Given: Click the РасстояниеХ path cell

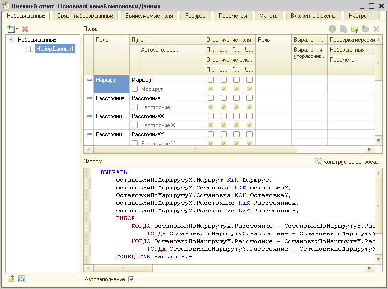Looking at the screenshot, I should coord(166,116).
